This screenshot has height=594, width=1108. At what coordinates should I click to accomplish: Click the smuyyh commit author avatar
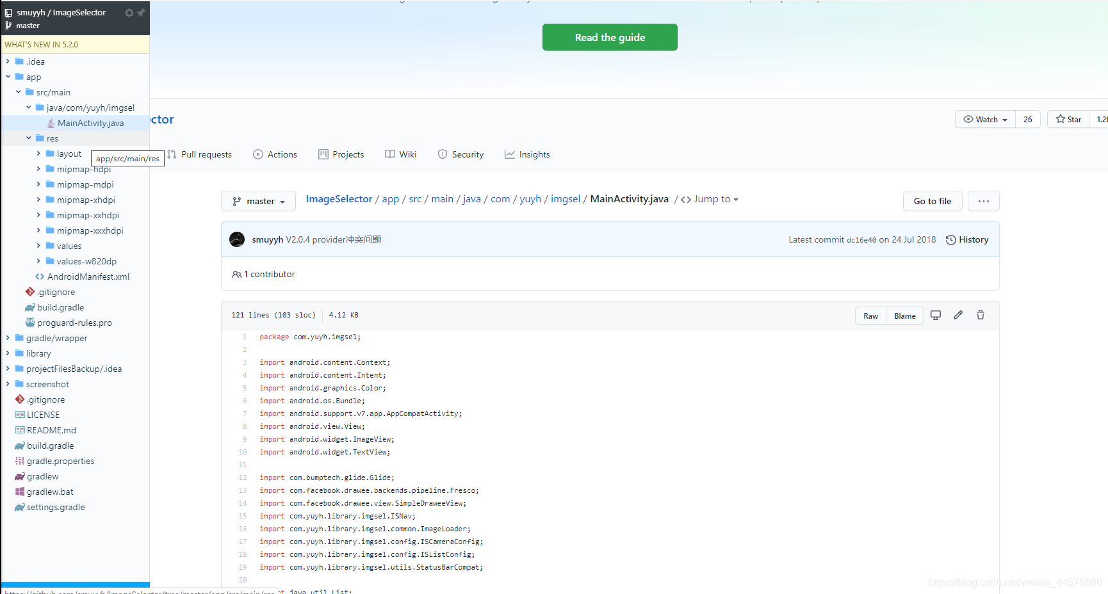[237, 239]
